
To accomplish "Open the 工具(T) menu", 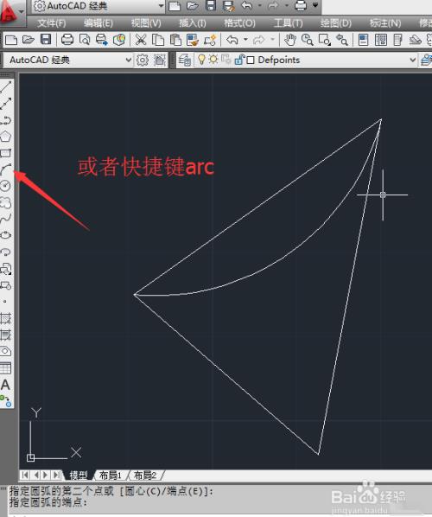I will 289,23.
